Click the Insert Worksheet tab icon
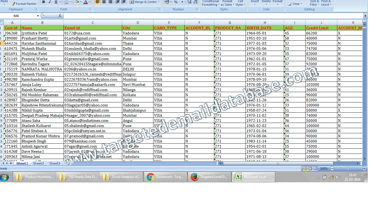371x208 pixels. 67,163
